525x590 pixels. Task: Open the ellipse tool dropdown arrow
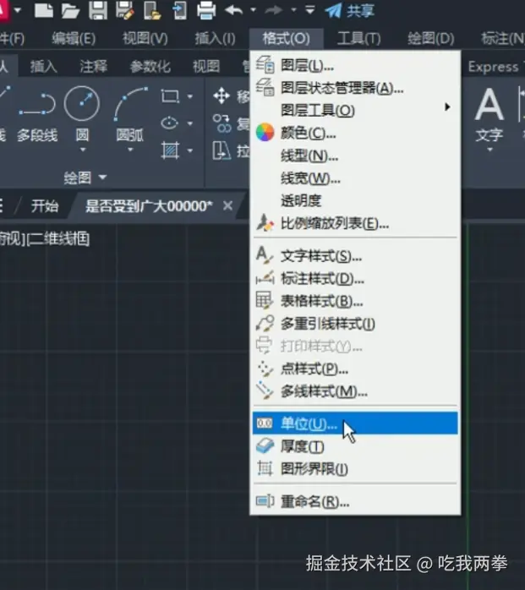pos(190,123)
